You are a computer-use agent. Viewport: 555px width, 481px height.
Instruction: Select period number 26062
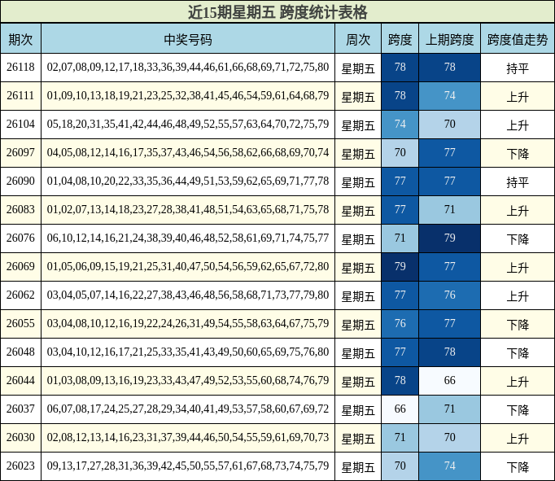coord(20,295)
